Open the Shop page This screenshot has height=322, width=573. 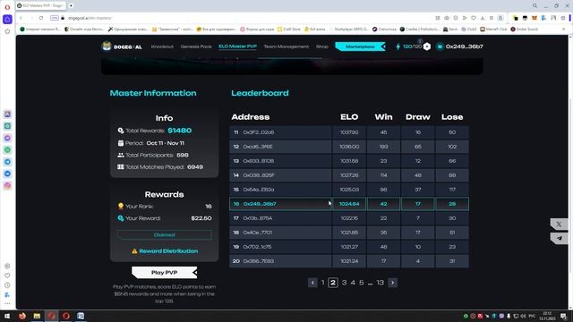tap(322, 47)
